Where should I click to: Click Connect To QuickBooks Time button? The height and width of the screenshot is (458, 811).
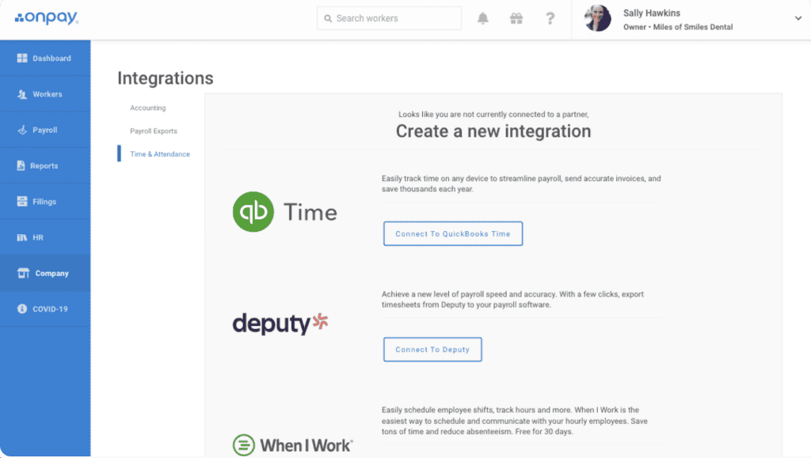pos(453,234)
